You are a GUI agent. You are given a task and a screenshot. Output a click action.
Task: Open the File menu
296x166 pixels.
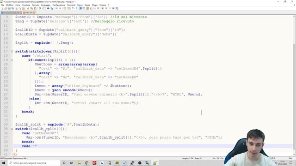coord(2,5)
